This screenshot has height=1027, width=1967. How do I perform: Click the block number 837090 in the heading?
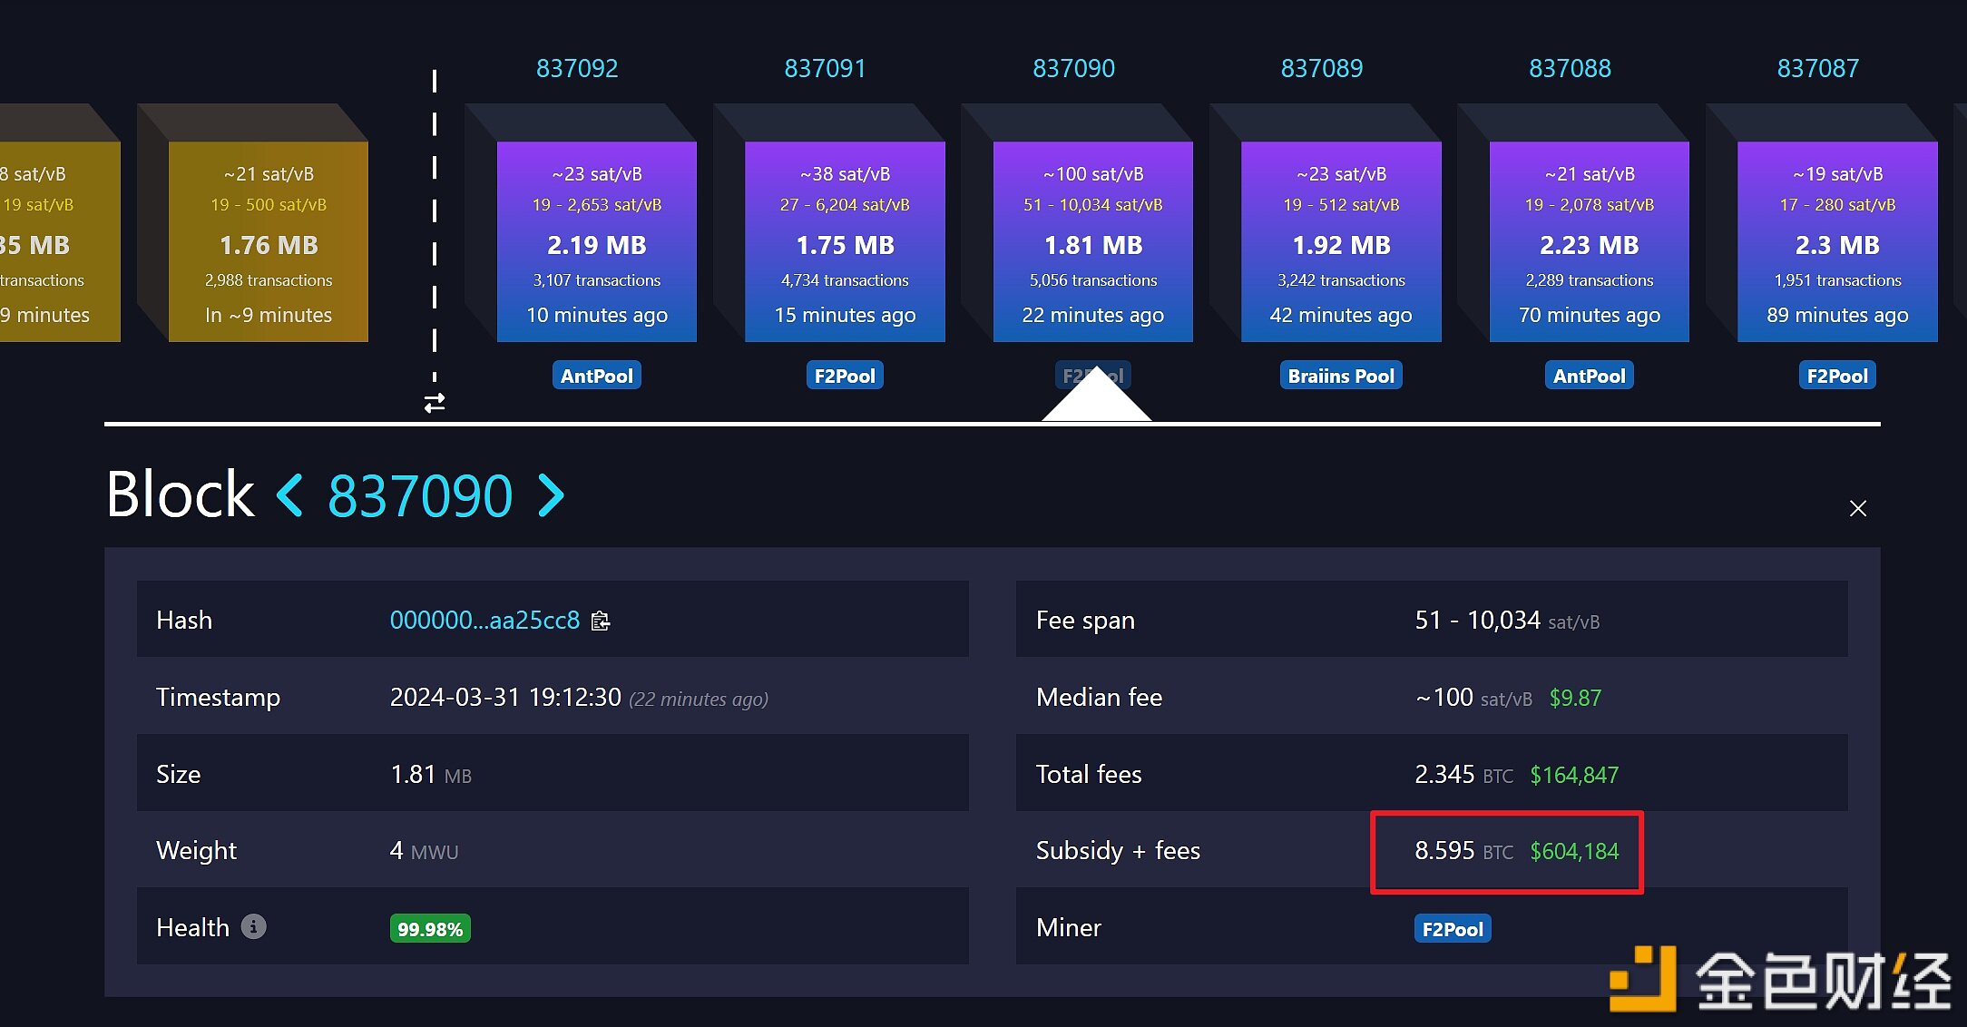point(420,496)
